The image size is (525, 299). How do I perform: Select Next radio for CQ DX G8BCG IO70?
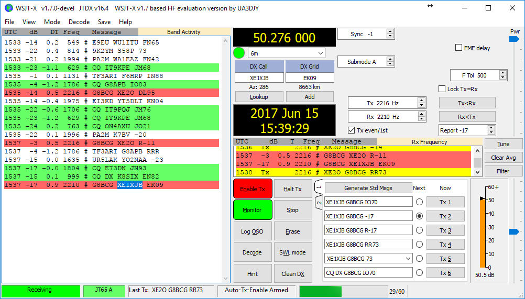click(x=419, y=273)
